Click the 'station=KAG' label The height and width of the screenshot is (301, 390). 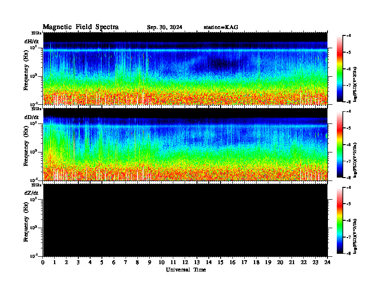click(x=221, y=28)
